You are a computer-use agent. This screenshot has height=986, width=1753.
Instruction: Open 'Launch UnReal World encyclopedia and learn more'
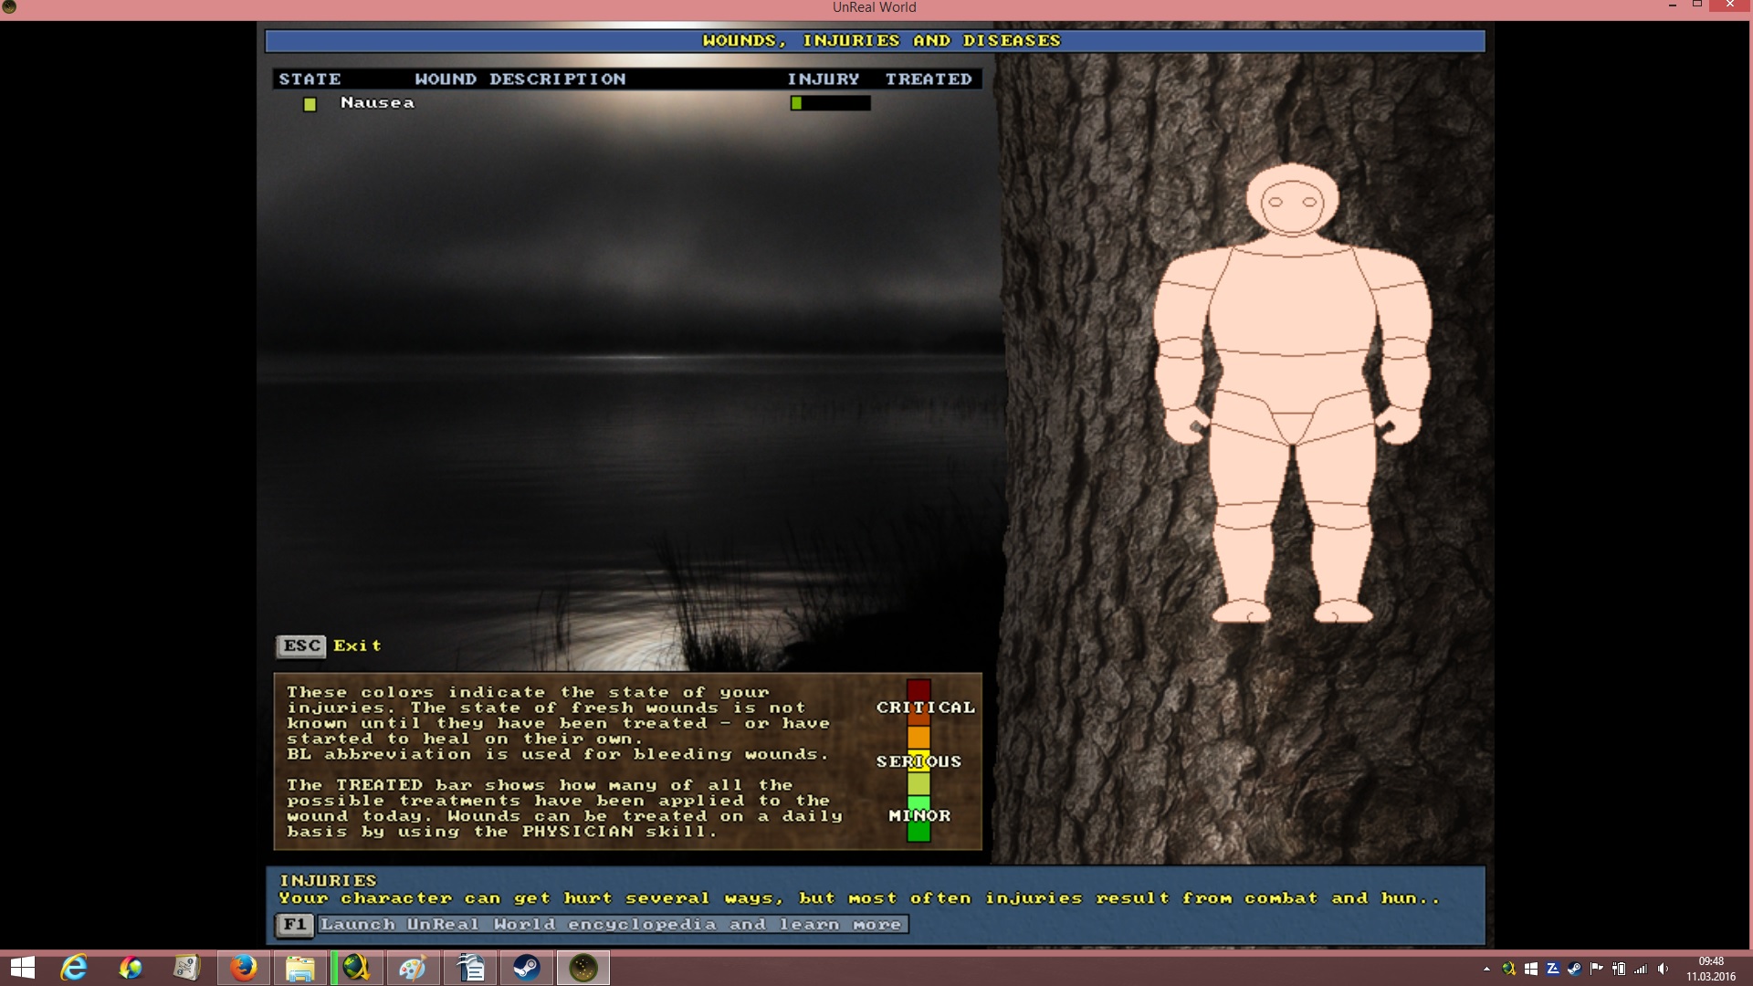click(611, 925)
